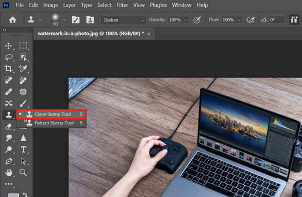302x197 pixels.
Task: Open the Filter menu
Action: 122,5
